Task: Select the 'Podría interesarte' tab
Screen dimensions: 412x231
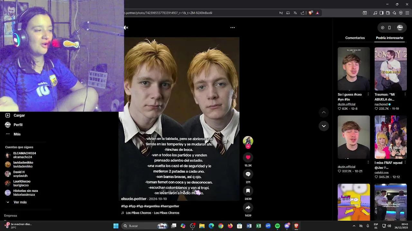Action: [x=389, y=38]
